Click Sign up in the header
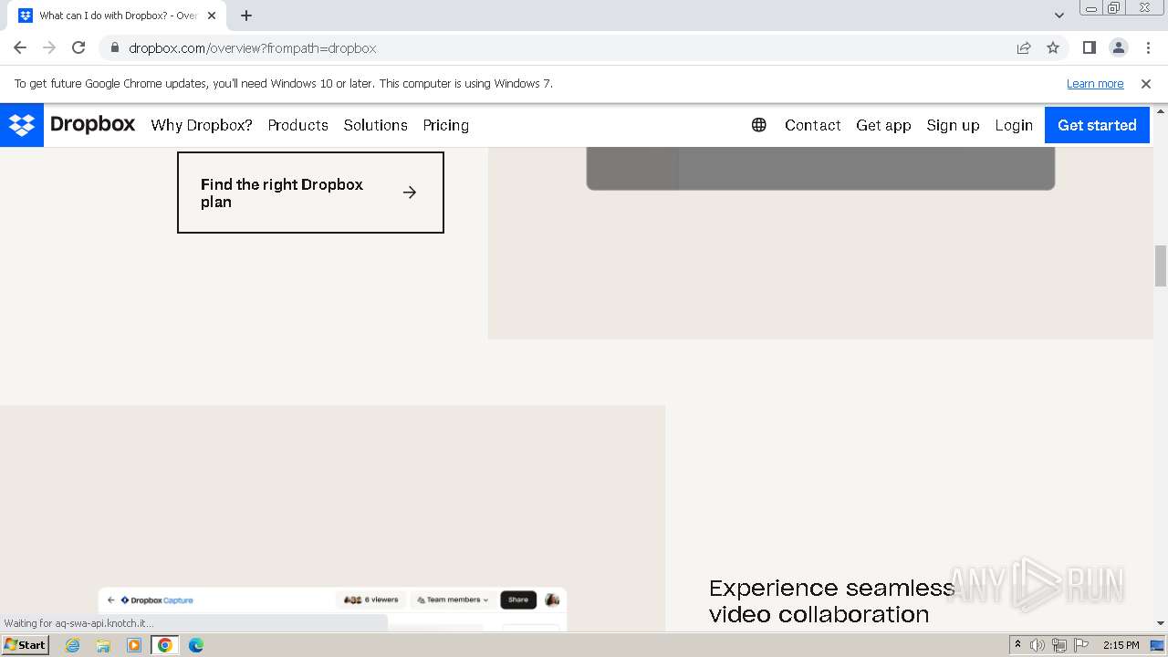The height and width of the screenshot is (657, 1168). coord(953,125)
